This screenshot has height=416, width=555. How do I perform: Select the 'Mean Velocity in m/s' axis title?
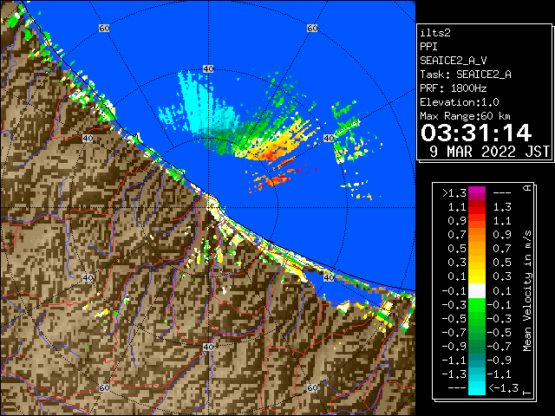pyautogui.click(x=527, y=290)
